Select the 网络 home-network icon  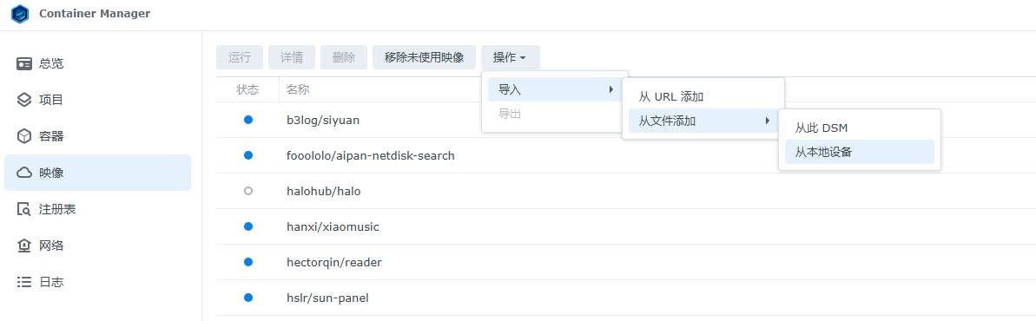tap(24, 246)
